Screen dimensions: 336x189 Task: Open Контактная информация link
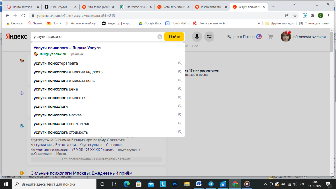(49, 150)
